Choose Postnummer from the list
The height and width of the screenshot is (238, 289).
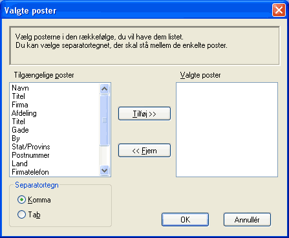30,155
